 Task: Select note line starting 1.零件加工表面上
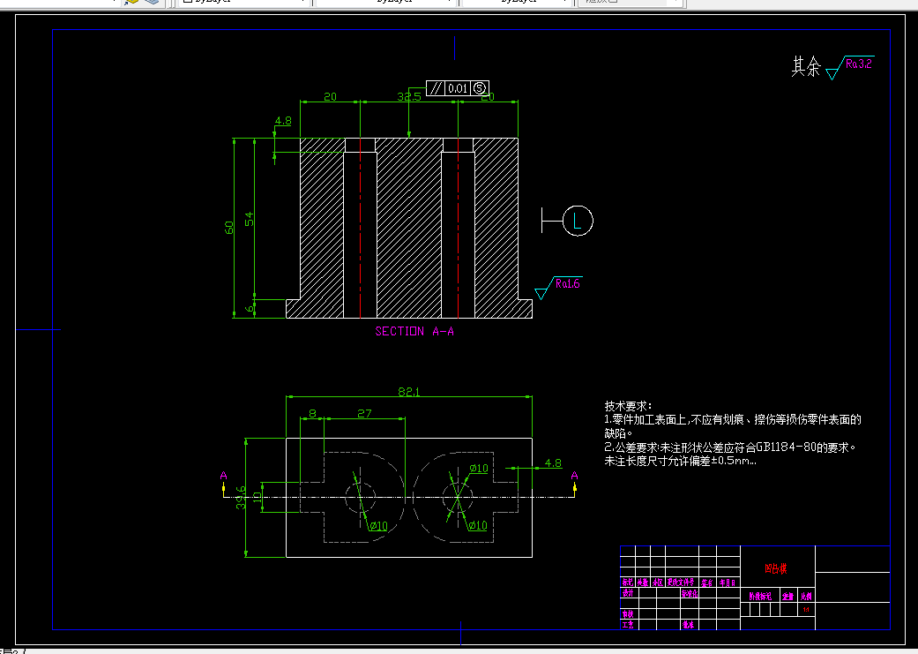733,419
